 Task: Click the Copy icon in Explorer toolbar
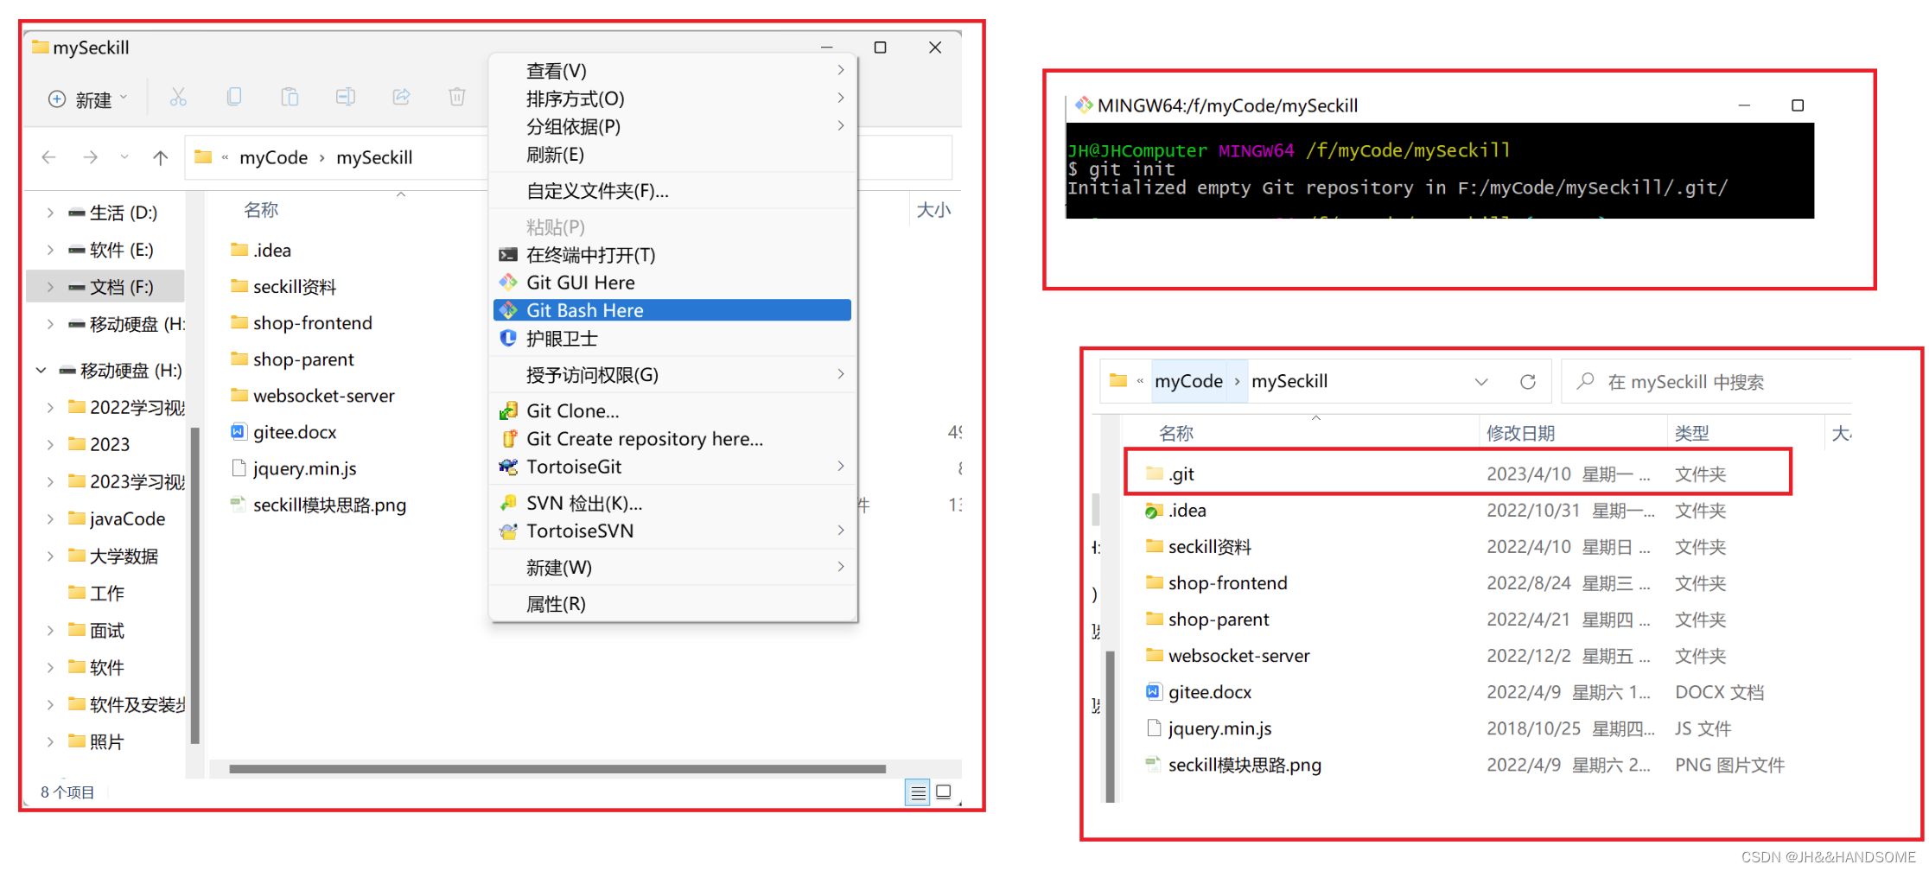tap(233, 97)
